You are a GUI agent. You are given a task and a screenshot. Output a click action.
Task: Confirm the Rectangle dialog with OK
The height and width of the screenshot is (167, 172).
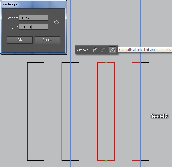point(20,40)
